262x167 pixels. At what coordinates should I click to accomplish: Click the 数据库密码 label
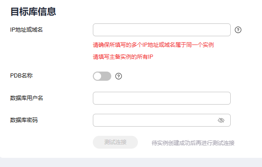[x=24, y=120]
